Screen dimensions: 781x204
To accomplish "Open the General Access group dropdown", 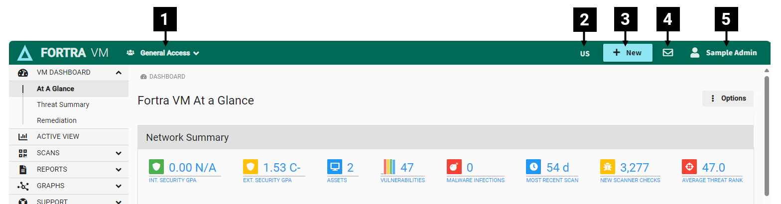I will 165,53.
